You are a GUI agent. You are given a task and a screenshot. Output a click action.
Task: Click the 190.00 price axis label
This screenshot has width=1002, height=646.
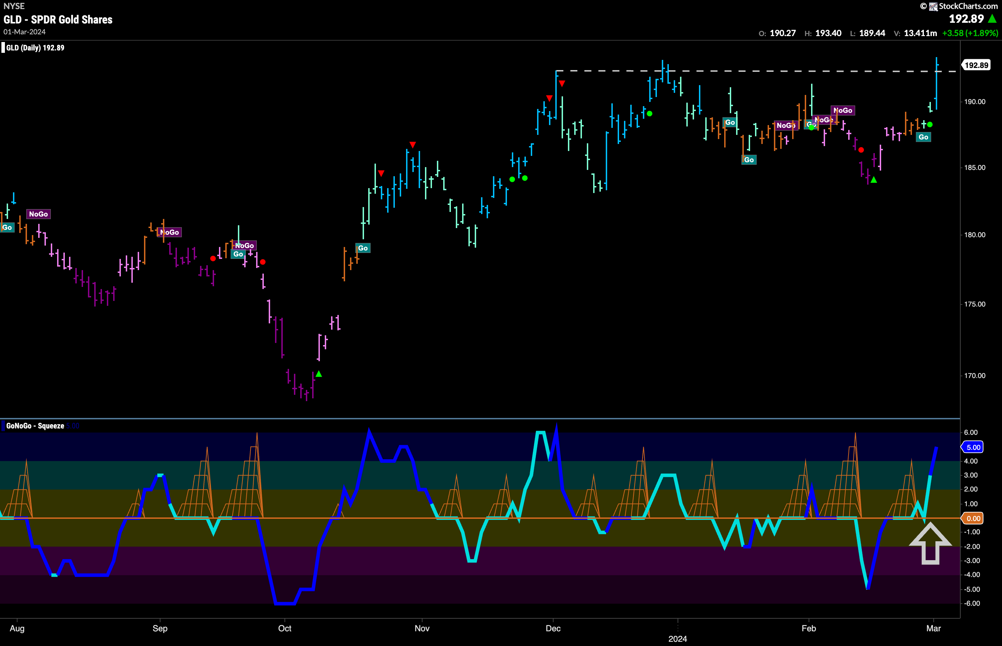click(975, 102)
